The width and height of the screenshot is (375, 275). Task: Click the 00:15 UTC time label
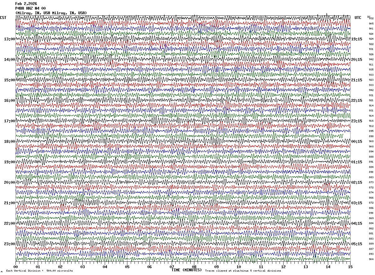tap(356, 142)
